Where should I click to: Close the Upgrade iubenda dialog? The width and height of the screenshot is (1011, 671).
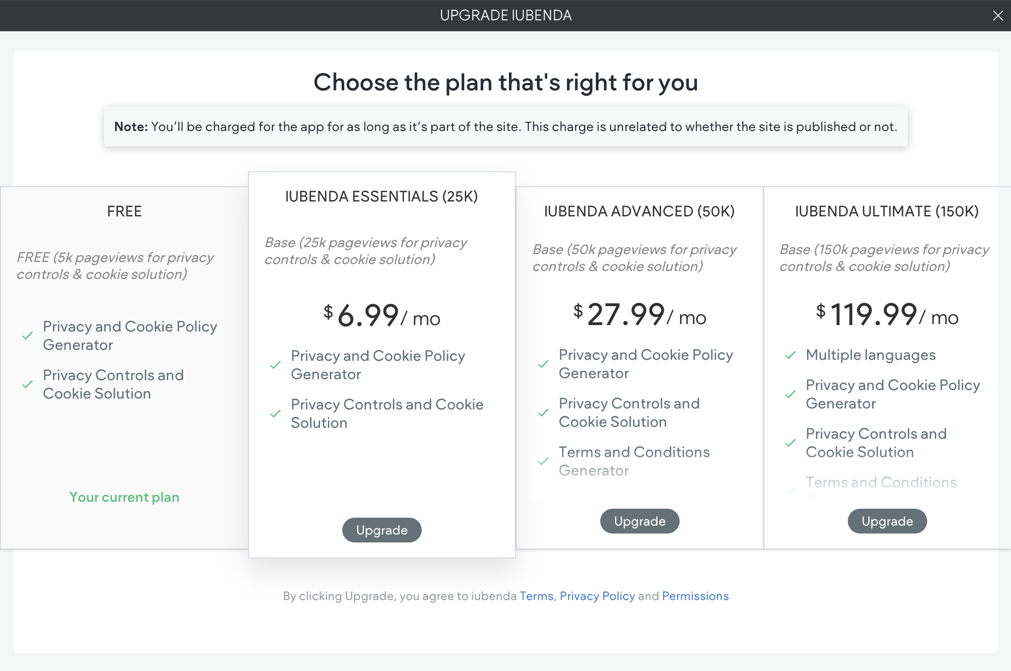(998, 16)
